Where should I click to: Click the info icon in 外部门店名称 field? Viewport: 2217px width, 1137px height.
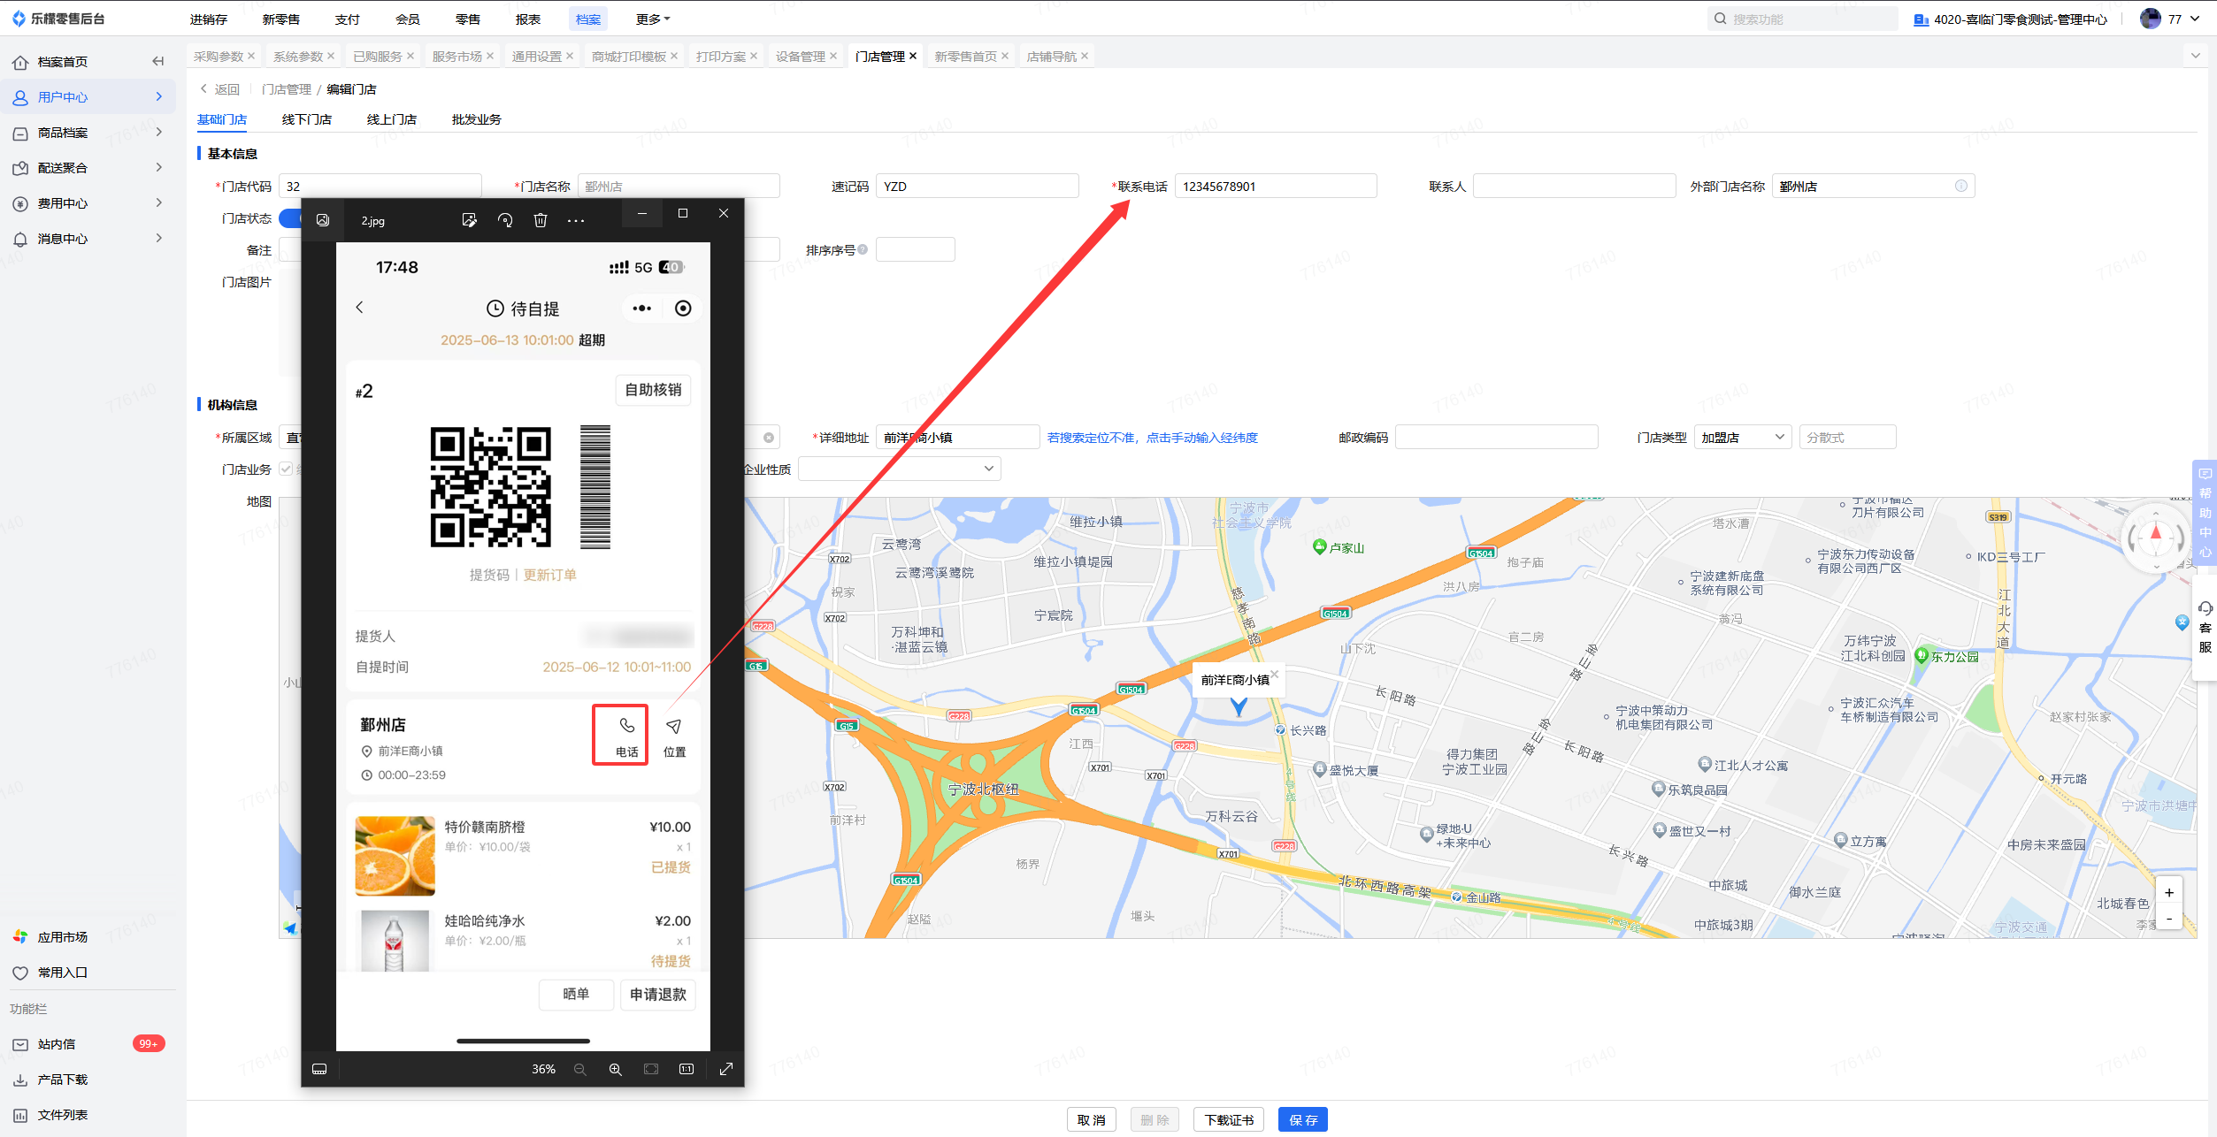[1961, 186]
